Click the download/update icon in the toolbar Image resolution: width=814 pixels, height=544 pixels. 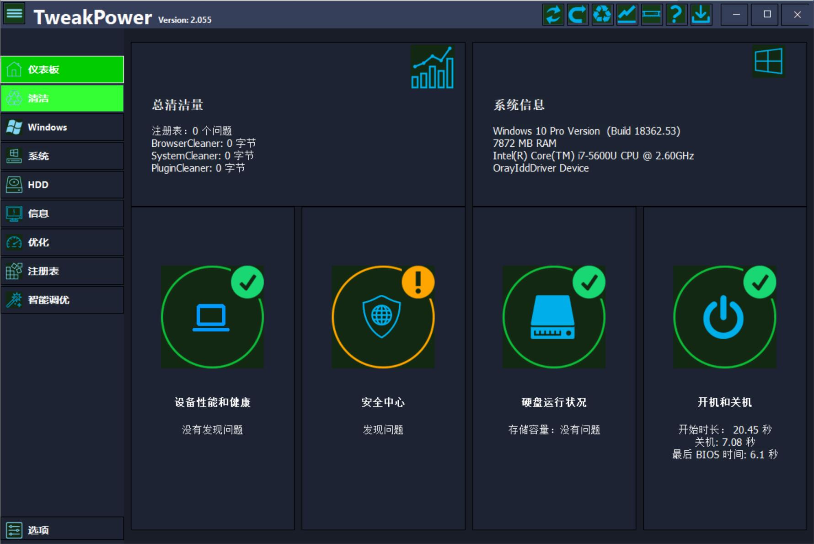coord(701,14)
